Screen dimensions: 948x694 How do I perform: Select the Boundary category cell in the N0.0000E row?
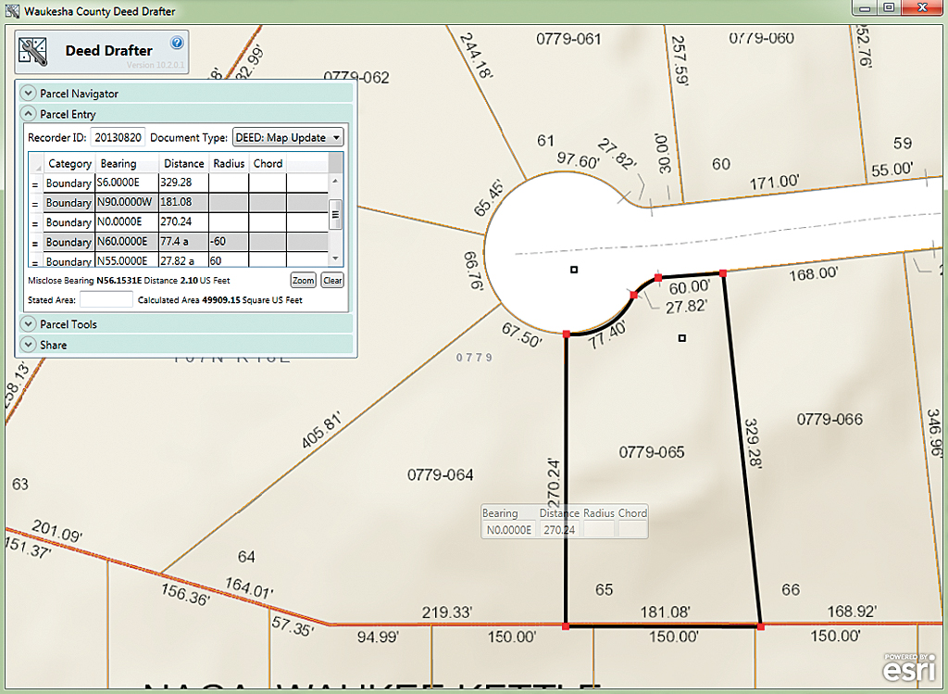click(69, 222)
